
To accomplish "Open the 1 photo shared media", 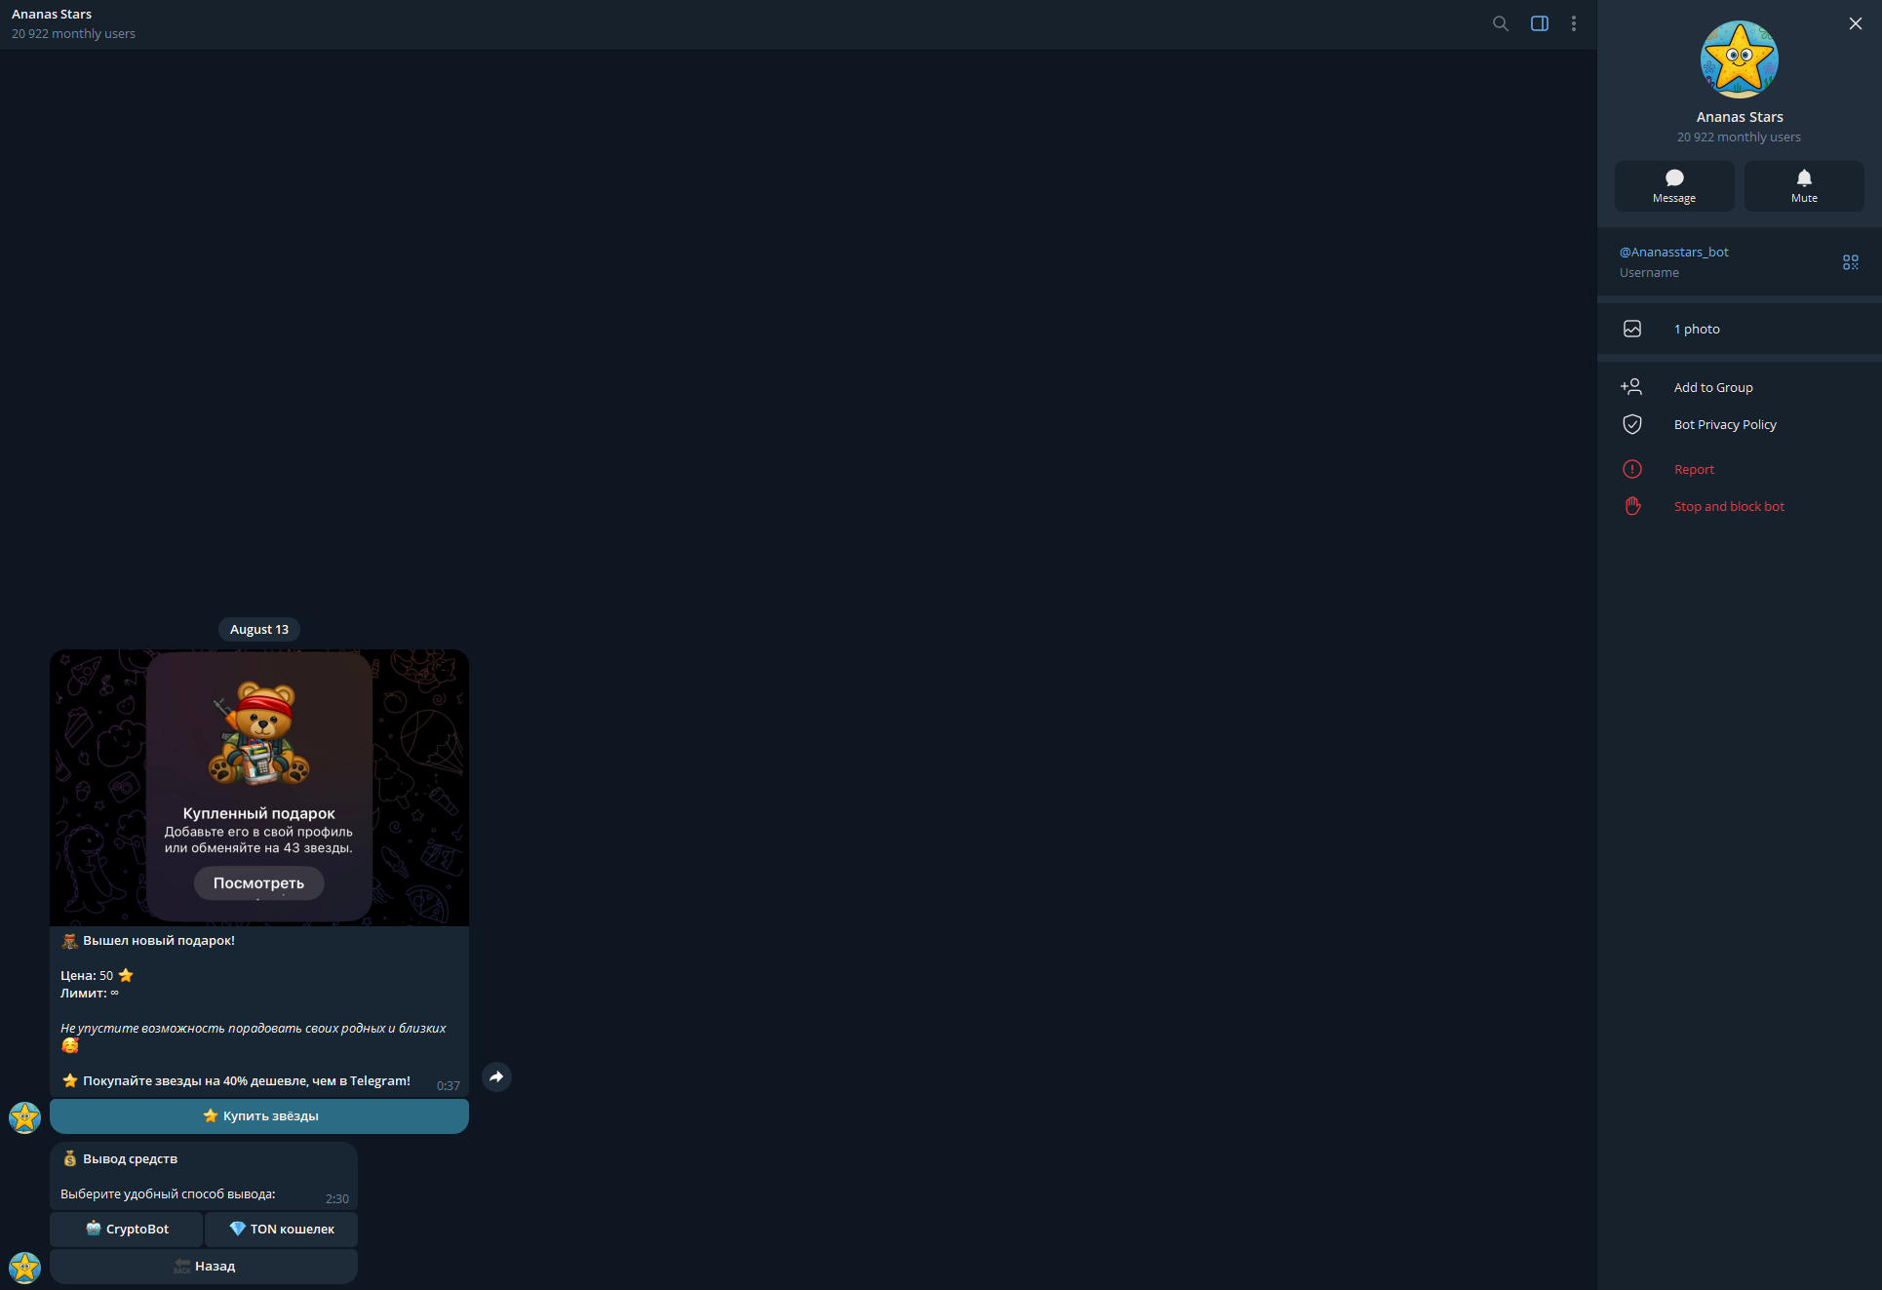I will point(1740,329).
